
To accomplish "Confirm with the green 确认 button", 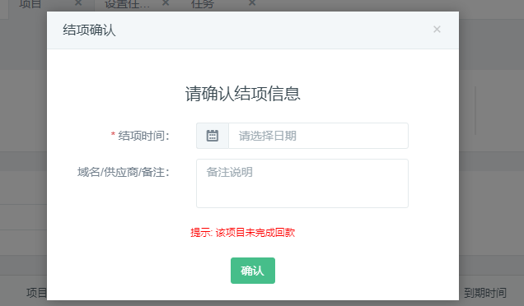I will pos(253,271).
